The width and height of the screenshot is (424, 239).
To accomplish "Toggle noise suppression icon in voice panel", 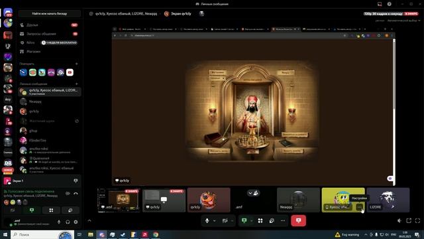I will [x=68, y=193].
